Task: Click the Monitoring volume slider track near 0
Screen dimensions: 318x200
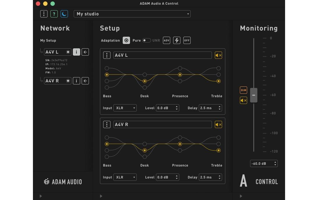Action: [254, 39]
